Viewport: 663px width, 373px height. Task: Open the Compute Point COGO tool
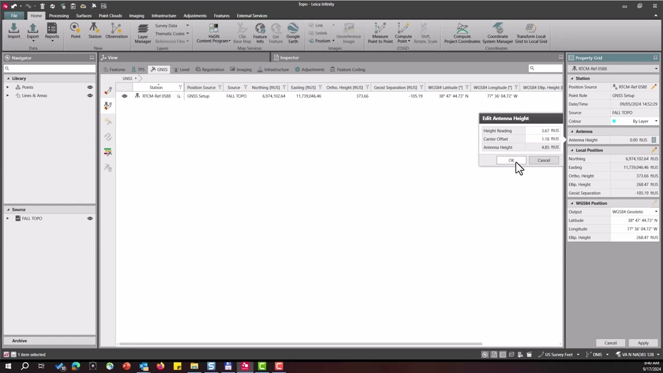[403, 33]
